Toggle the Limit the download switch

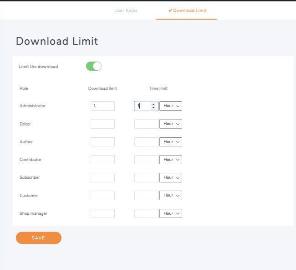(94, 67)
